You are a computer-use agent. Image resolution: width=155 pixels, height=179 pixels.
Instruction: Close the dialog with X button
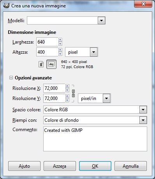coord(143,4)
